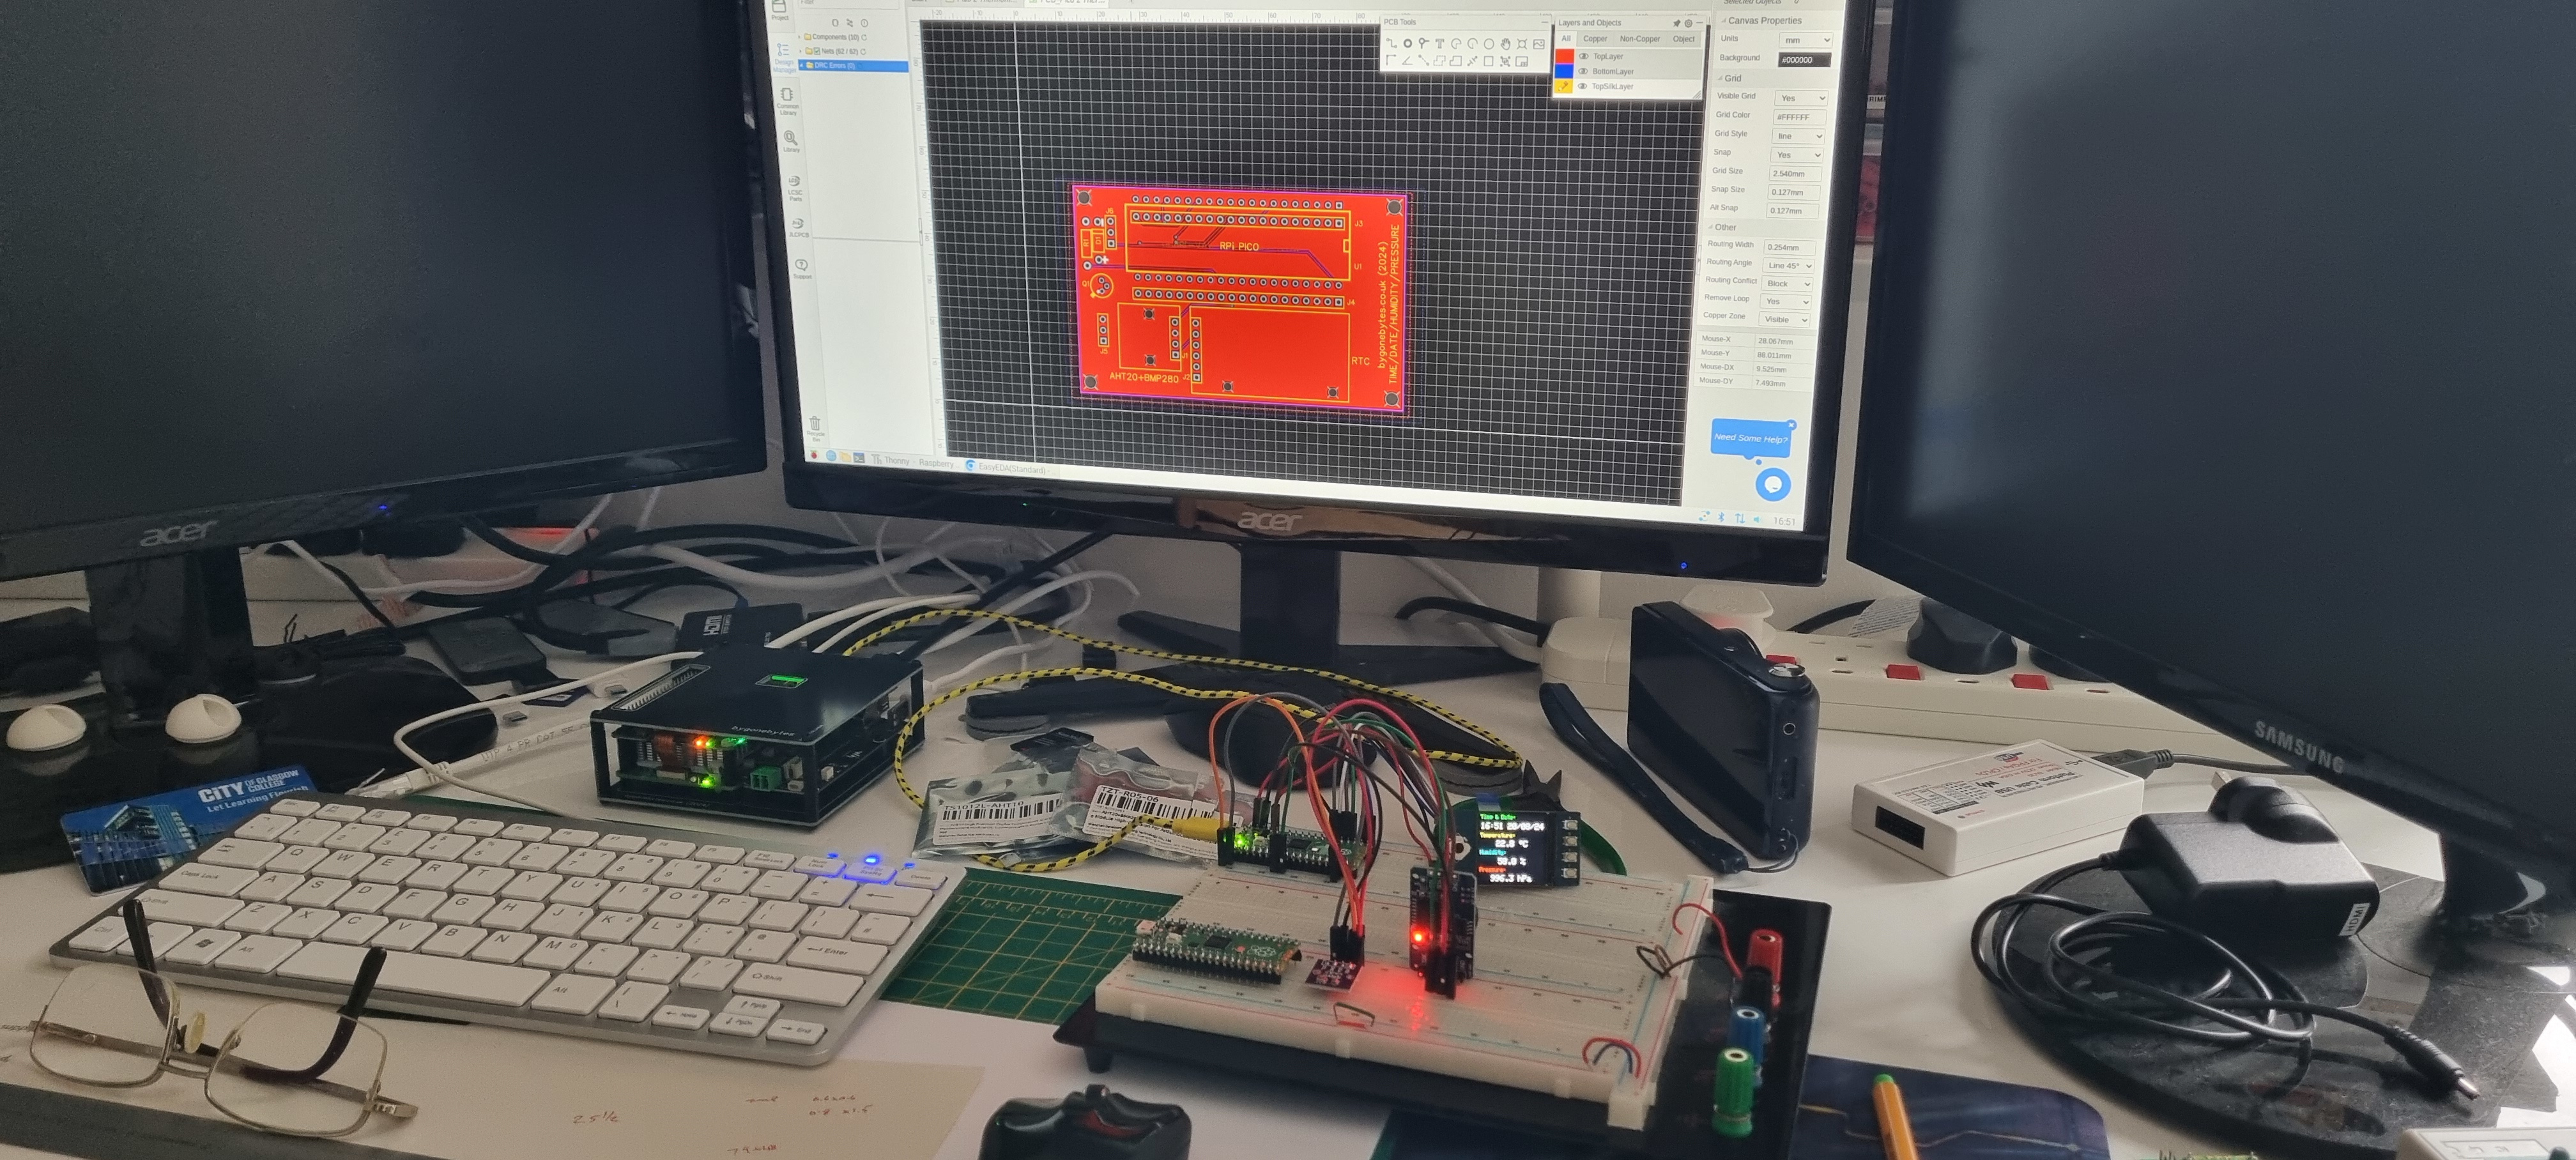Viewport: 2576px width, 1160px height.
Task: Open Layers and Objects settings gear
Action: pos(1689,23)
